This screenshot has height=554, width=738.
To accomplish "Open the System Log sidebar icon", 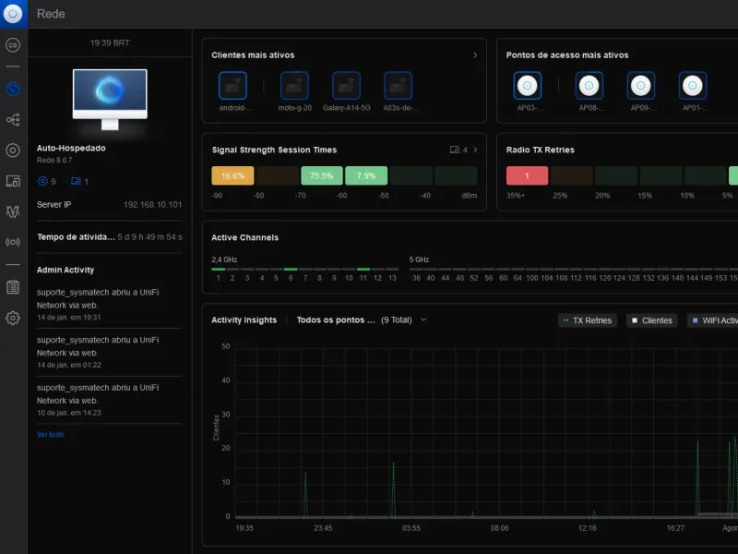I will 13,287.
